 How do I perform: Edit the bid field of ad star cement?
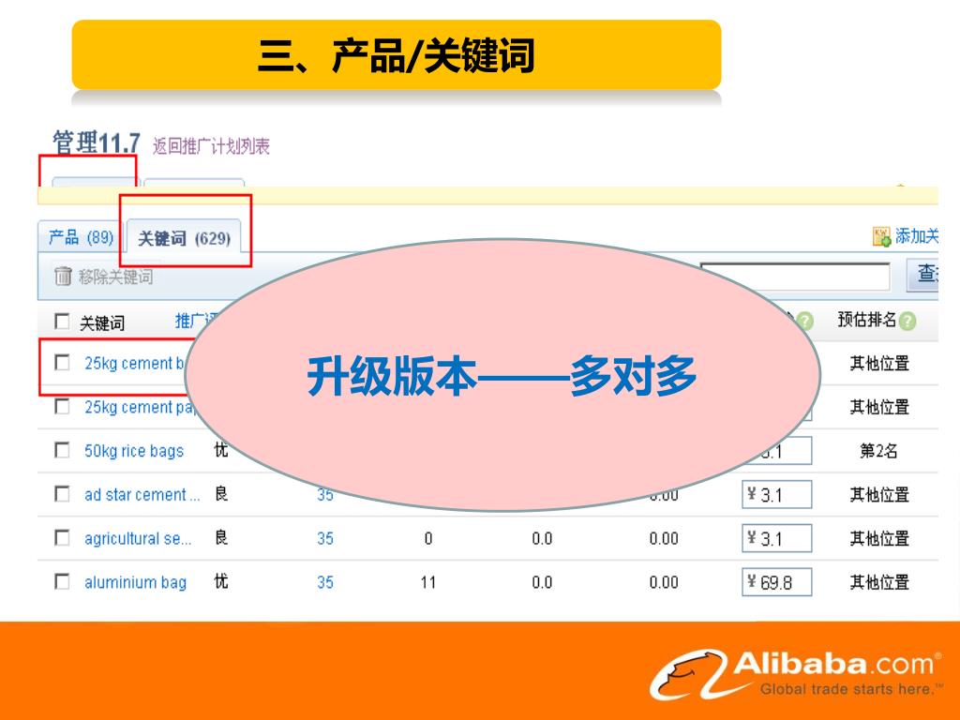[x=777, y=495]
